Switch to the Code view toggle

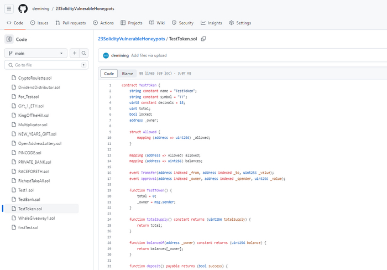click(109, 74)
